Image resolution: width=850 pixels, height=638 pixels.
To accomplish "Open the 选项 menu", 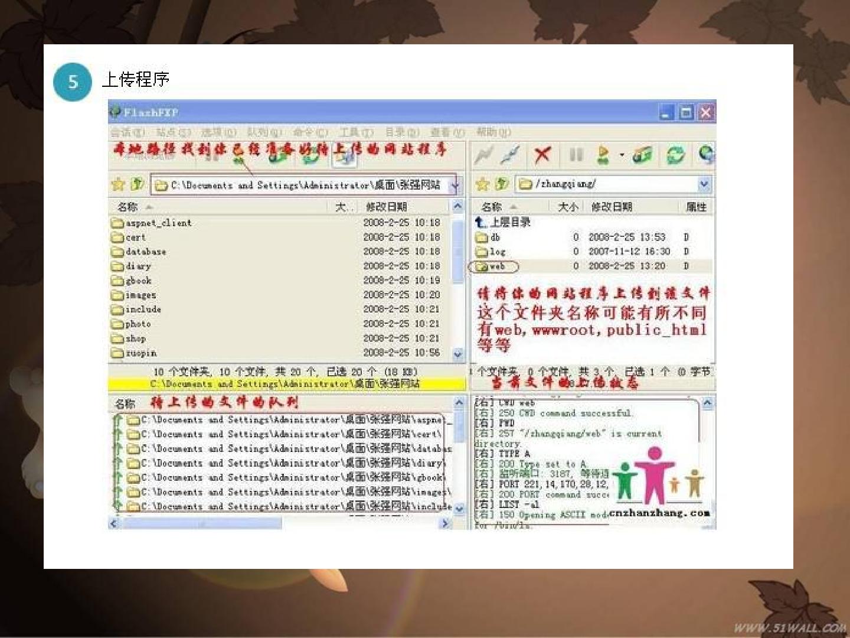I will pyautogui.click(x=218, y=132).
